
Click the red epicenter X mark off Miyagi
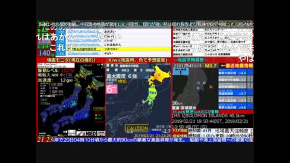[211, 87]
